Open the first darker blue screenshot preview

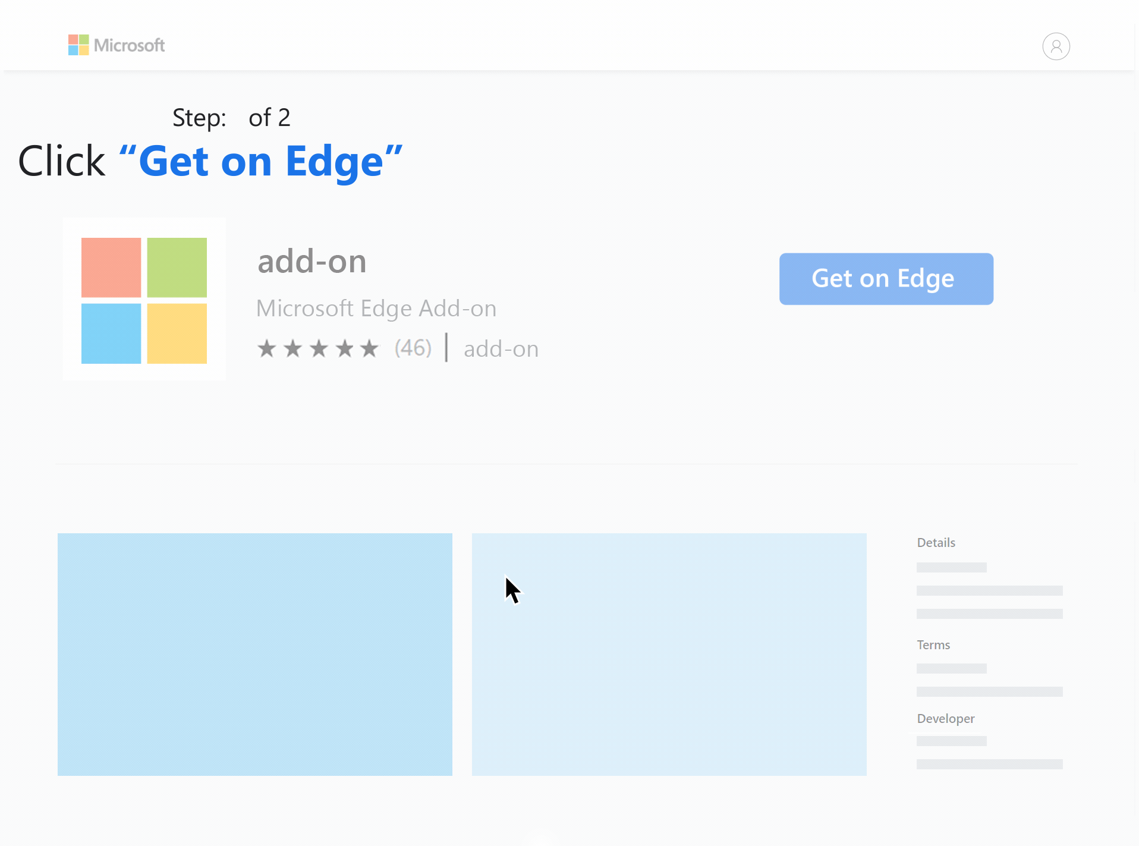coord(254,654)
